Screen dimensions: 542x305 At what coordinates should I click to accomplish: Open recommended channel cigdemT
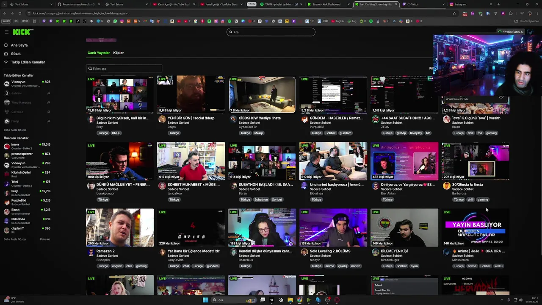[27, 230]
